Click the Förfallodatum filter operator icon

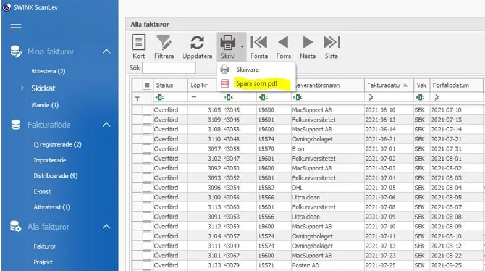click(x=436, y=98)
